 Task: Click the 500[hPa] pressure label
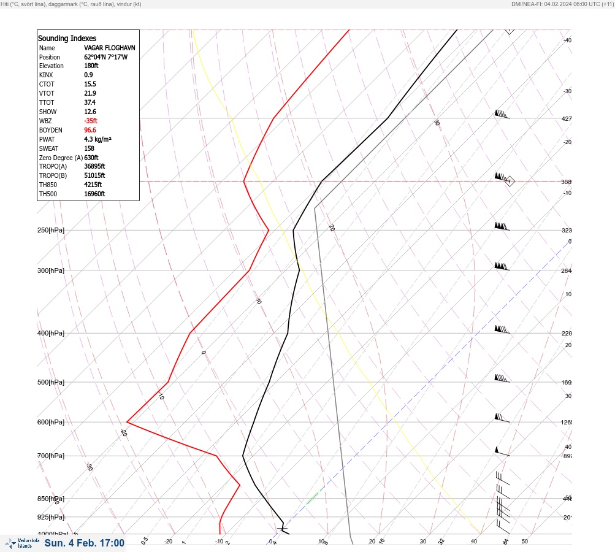pyautogui.click(x=51, y=383)
